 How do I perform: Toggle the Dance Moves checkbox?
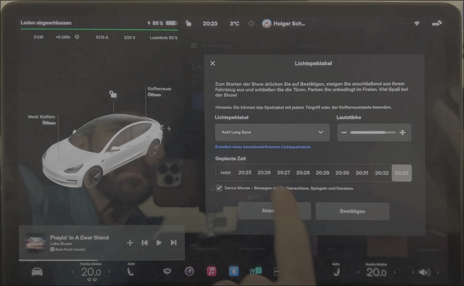pos(219,188)
